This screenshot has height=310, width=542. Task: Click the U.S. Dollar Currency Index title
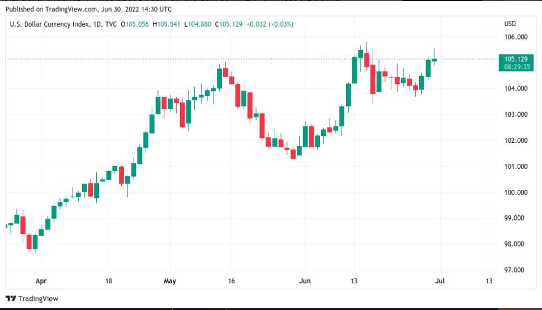[x=50, y=24]
